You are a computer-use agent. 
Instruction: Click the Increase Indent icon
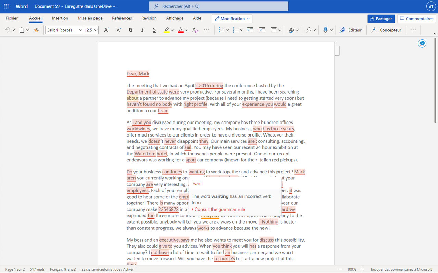click(x=262, y=30)
